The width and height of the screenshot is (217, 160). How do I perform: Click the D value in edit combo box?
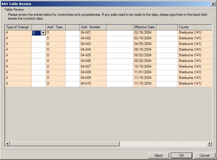[36, 33]
